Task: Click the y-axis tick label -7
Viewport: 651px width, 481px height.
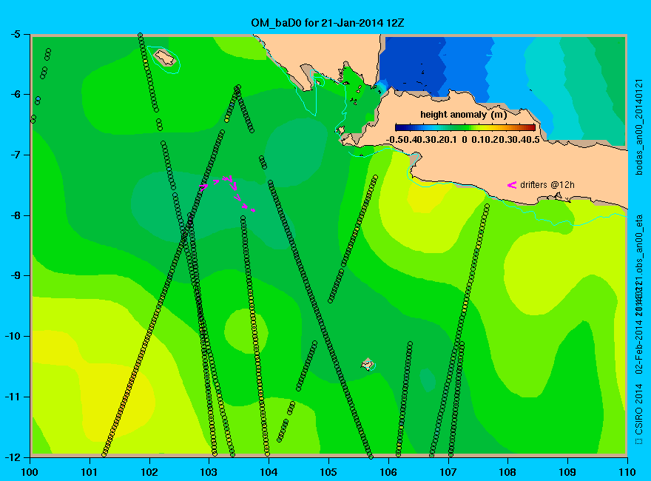Action: click(x=15, y=155)
